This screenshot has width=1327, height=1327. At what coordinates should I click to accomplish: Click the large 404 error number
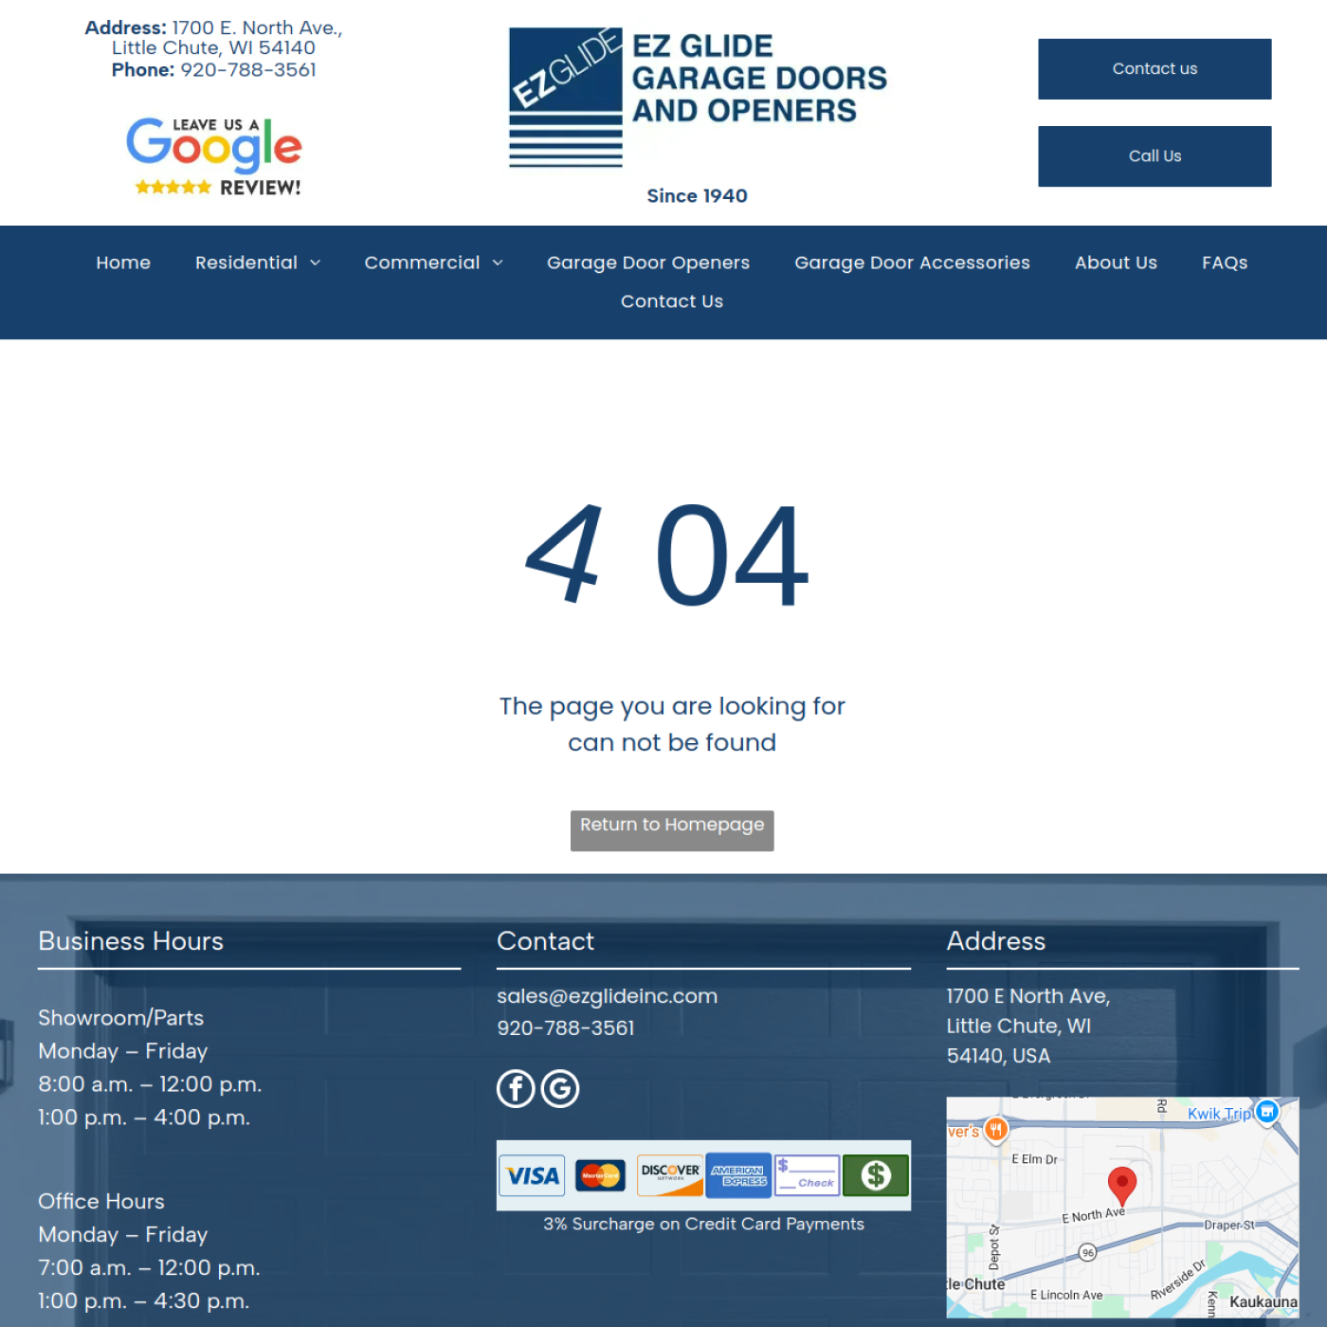[x=667, y=555]
